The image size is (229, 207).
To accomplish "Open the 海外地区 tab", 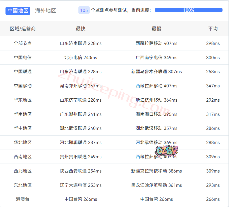I will pos(45,10).
